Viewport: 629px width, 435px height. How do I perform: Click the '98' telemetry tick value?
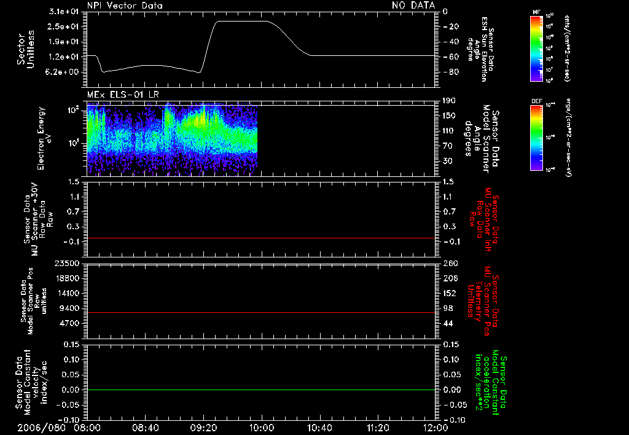[448, 308]
